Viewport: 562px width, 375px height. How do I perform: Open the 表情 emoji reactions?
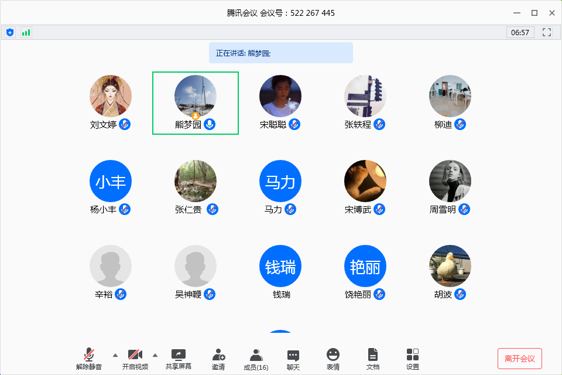click(x=333, y=359)
